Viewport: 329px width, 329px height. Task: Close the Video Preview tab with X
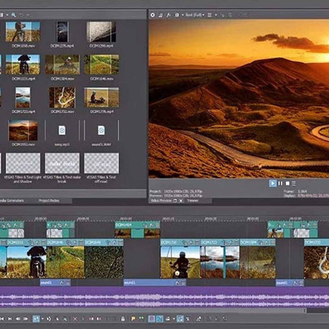181,201
